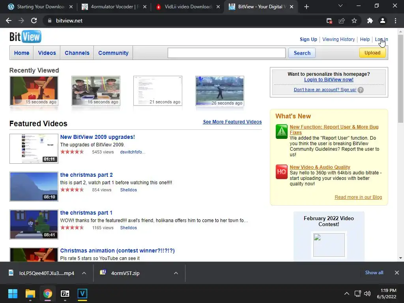Click the green warning icon in What's New
Image resolution: width=404 pixels, height=303 pixels.
coord(281,131)
